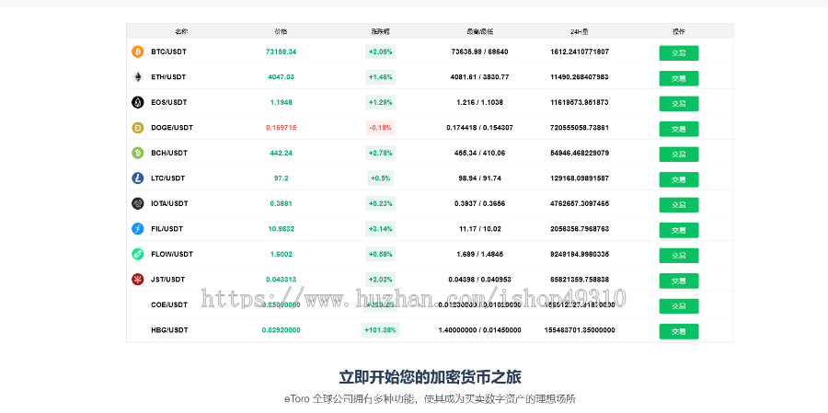Open trade for HBG/USDT
Screen dimensions: 828x413
point(679,332)
